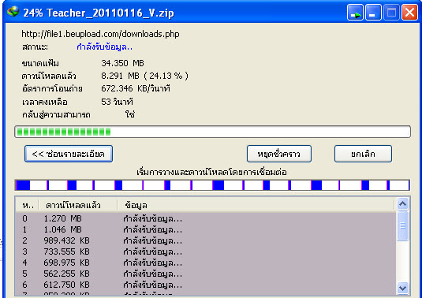Click the scroll down arrow of connections list
This screenshot has height=298, width=422.
pos(402,288)
